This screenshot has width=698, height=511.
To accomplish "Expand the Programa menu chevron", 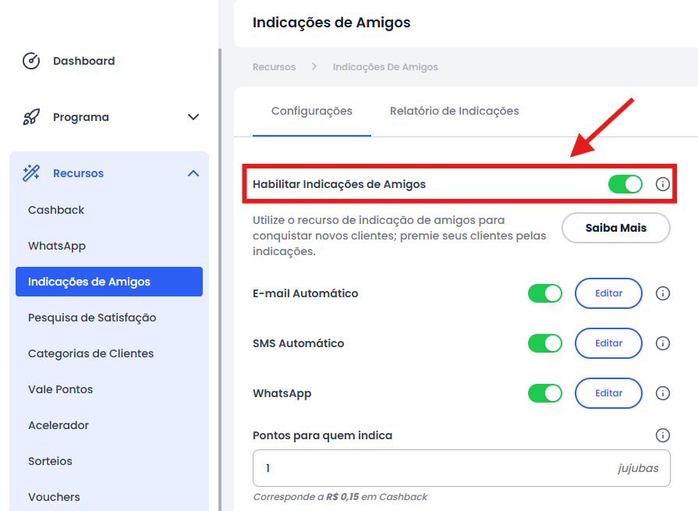I will [x=193, y=117].
